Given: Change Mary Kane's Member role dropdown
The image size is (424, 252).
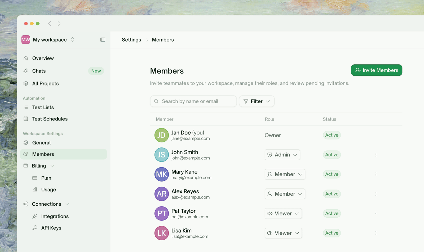Looking at the screenshot, I should (x=285, y=174).
